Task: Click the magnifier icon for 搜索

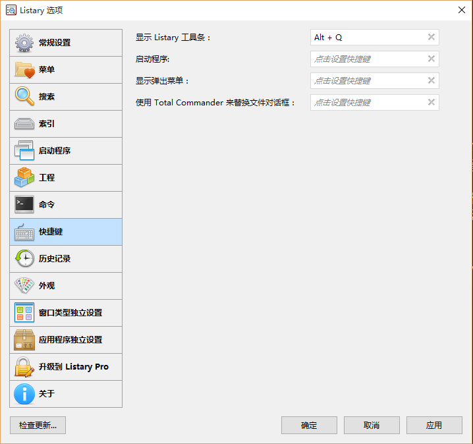Action: [x=24, y=97]
